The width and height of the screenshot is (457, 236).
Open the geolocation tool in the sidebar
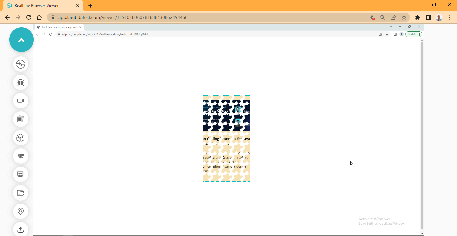click(x=21, y=211)
